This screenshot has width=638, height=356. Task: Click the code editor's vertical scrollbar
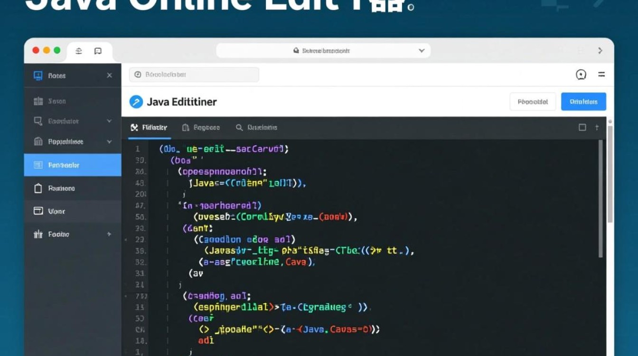pyautogui.click(x=600, y=199)
